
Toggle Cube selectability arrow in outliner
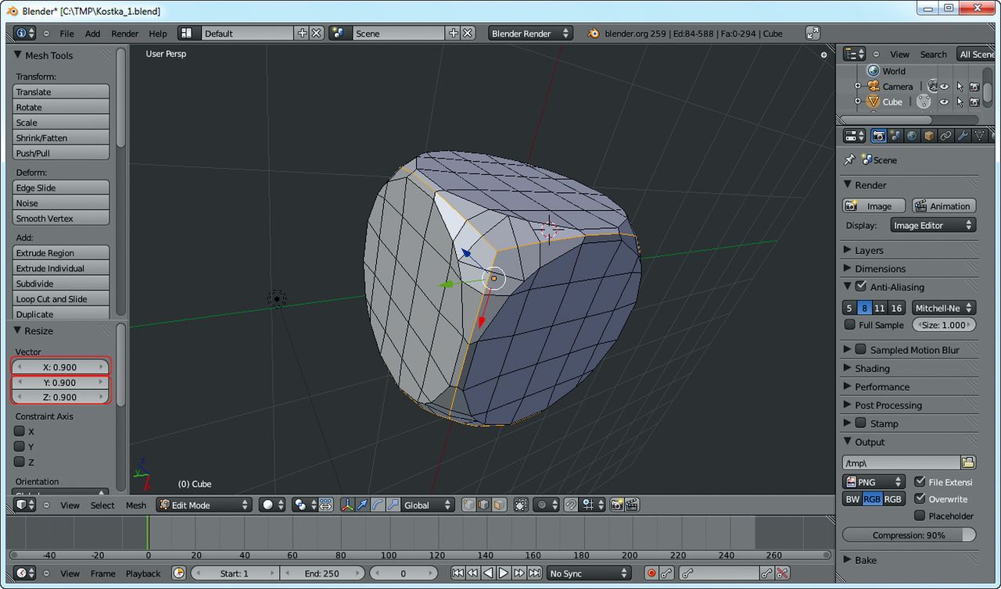tap(960, 102)
